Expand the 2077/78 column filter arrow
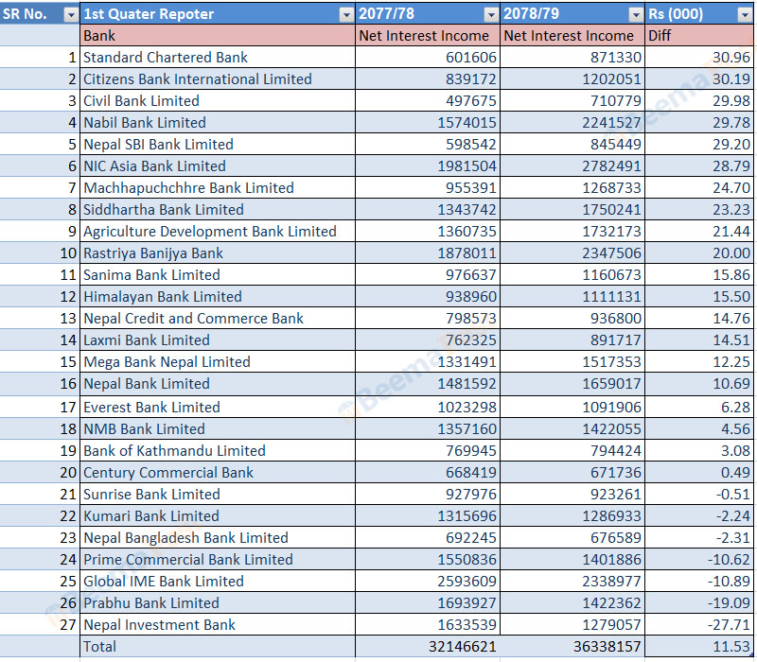Image resolution: width=757 pixels, height=662 pixels. 490,14
